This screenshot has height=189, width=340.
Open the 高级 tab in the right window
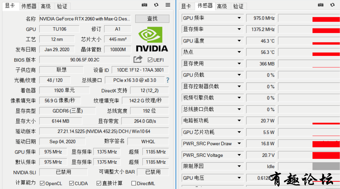pyautogui.click(x=222, y=6)
